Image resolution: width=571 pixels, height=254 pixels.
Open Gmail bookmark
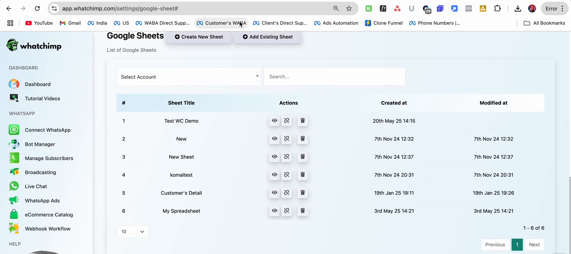tap(70, 23)
